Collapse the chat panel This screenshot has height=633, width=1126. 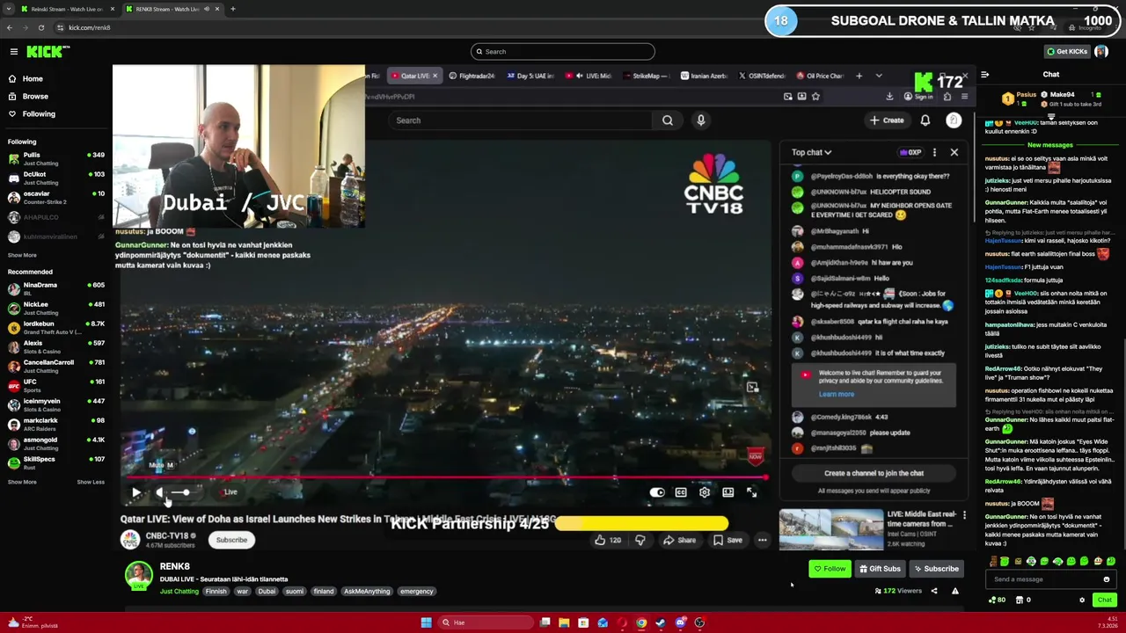click(985, 75)
